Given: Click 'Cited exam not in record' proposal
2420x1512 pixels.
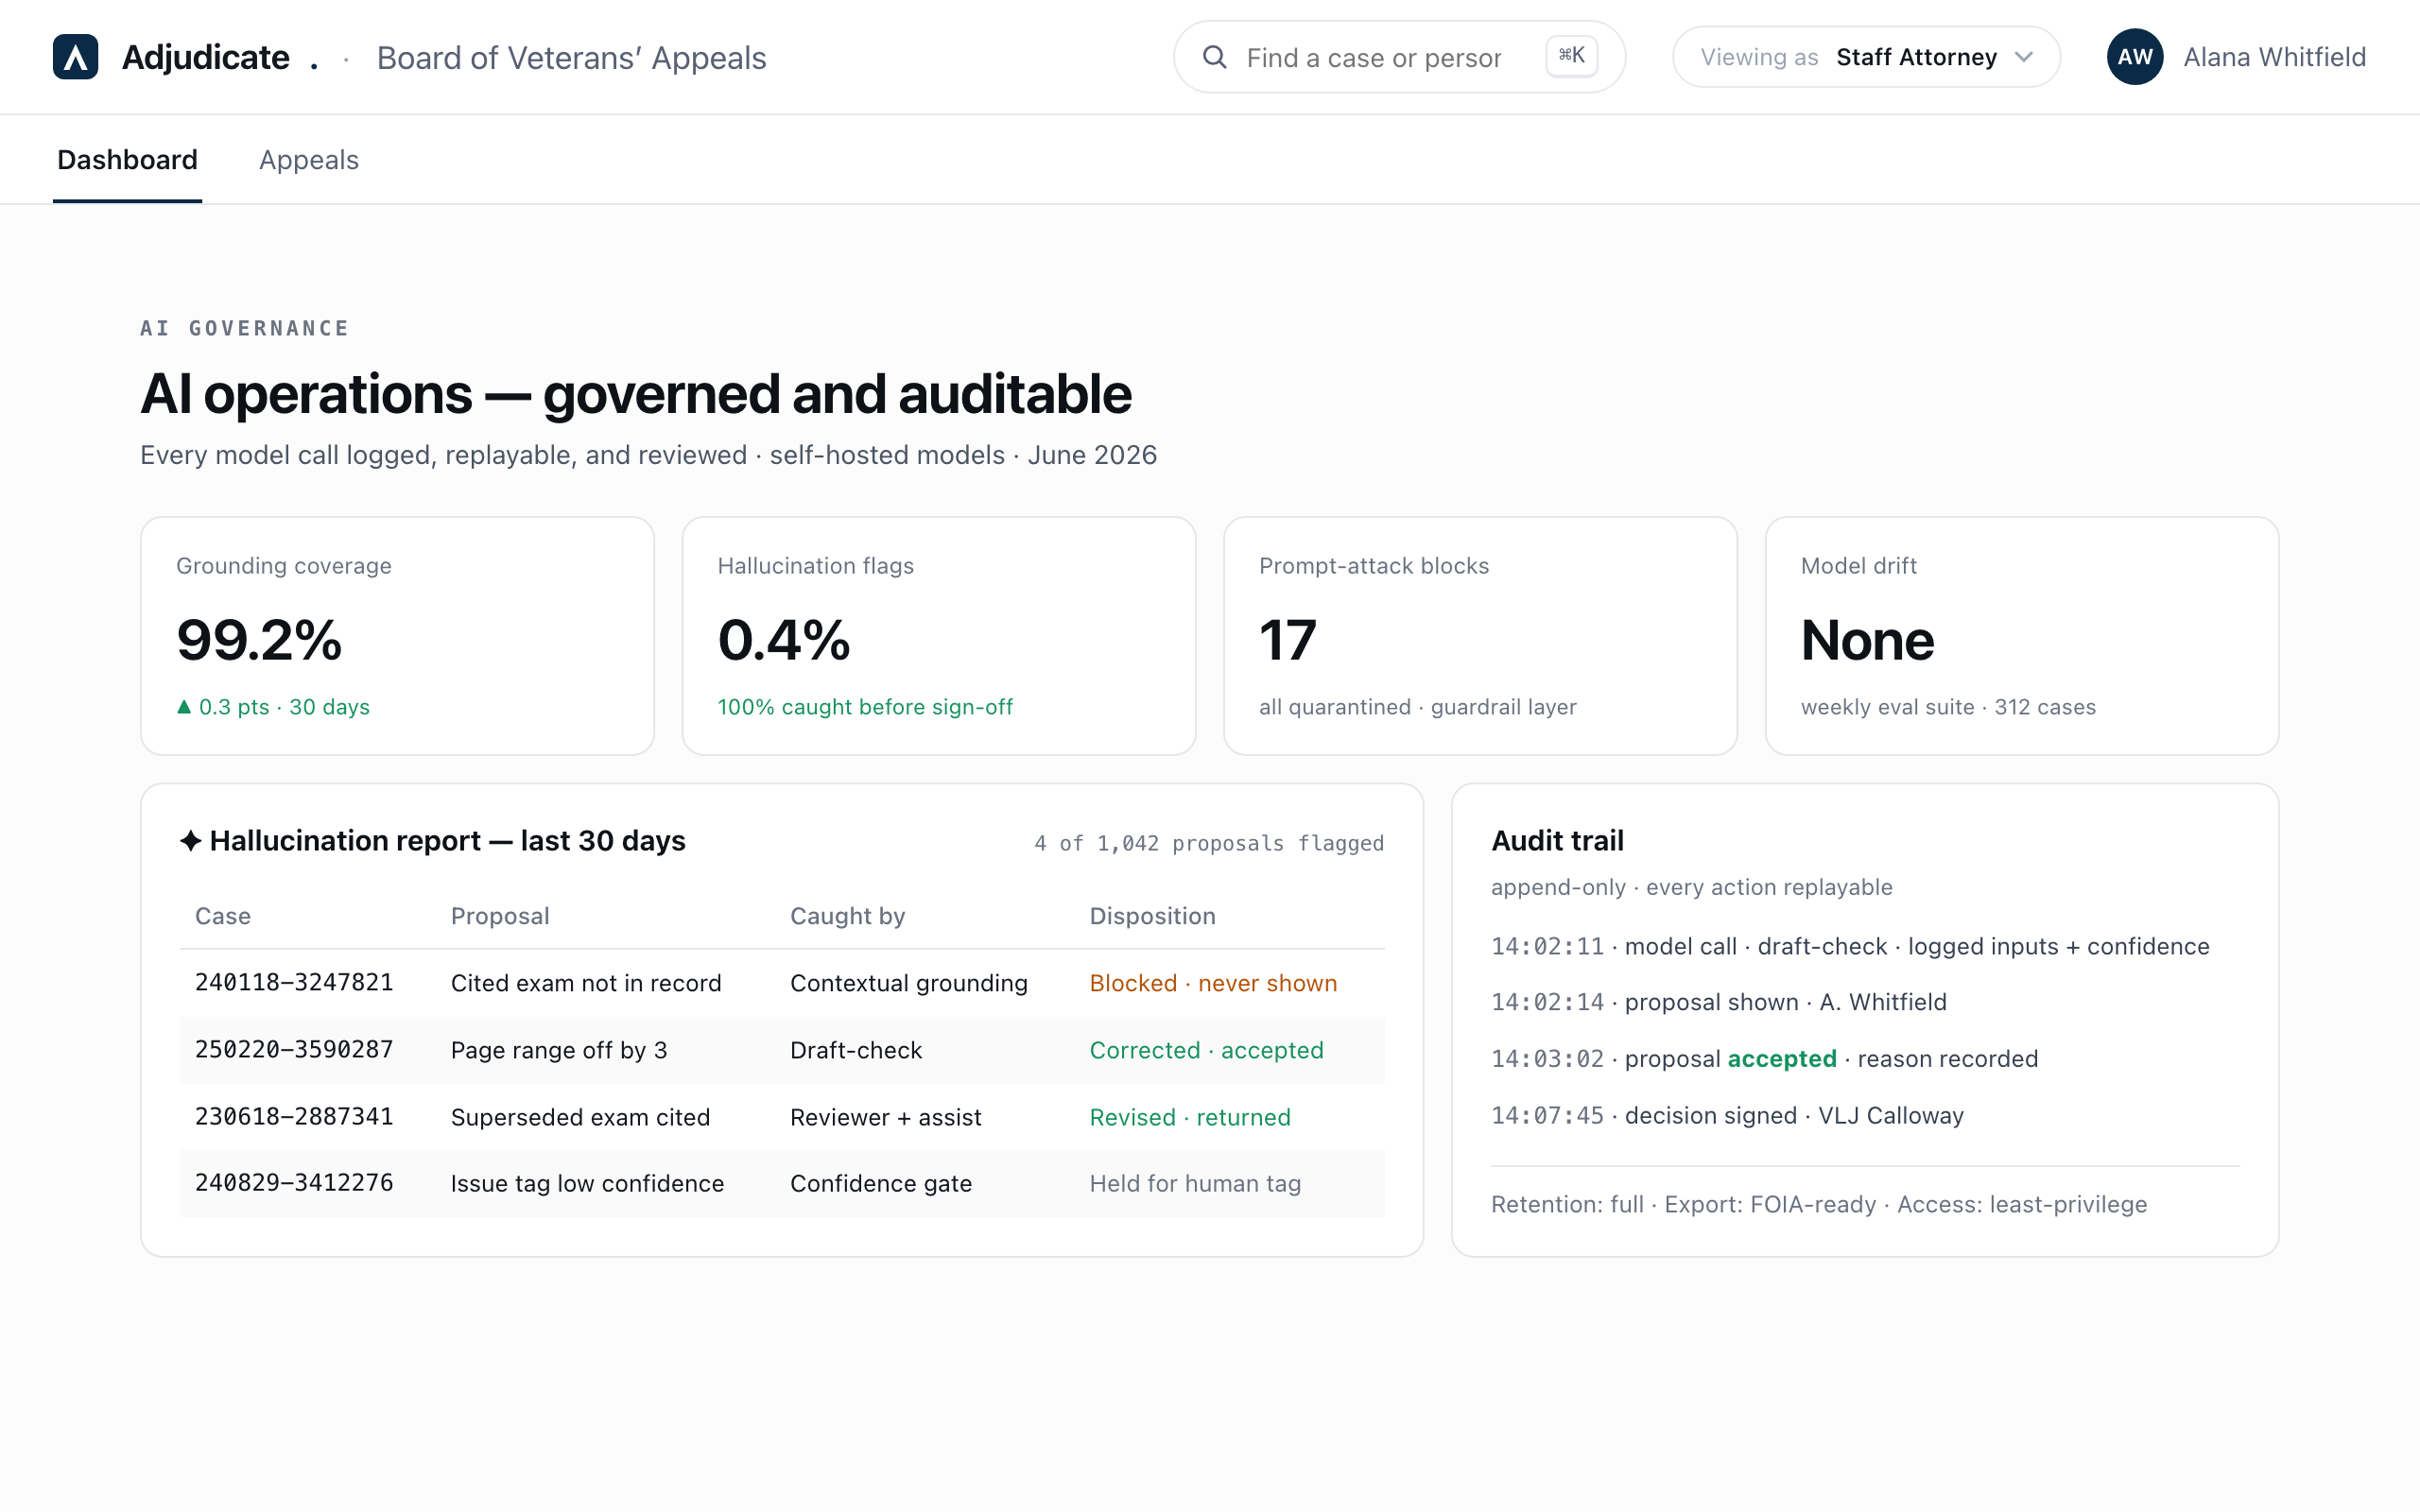Looking at the screenshot, I should (x=586, y=983).
